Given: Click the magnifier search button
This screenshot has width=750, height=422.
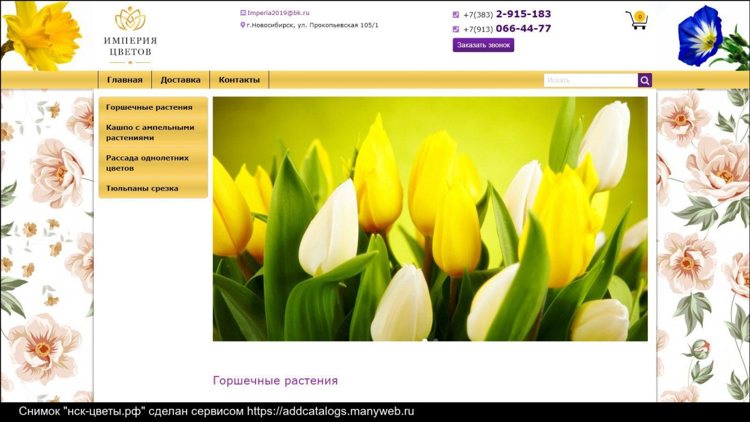Looking at the screenshot, I should [645, 80].
